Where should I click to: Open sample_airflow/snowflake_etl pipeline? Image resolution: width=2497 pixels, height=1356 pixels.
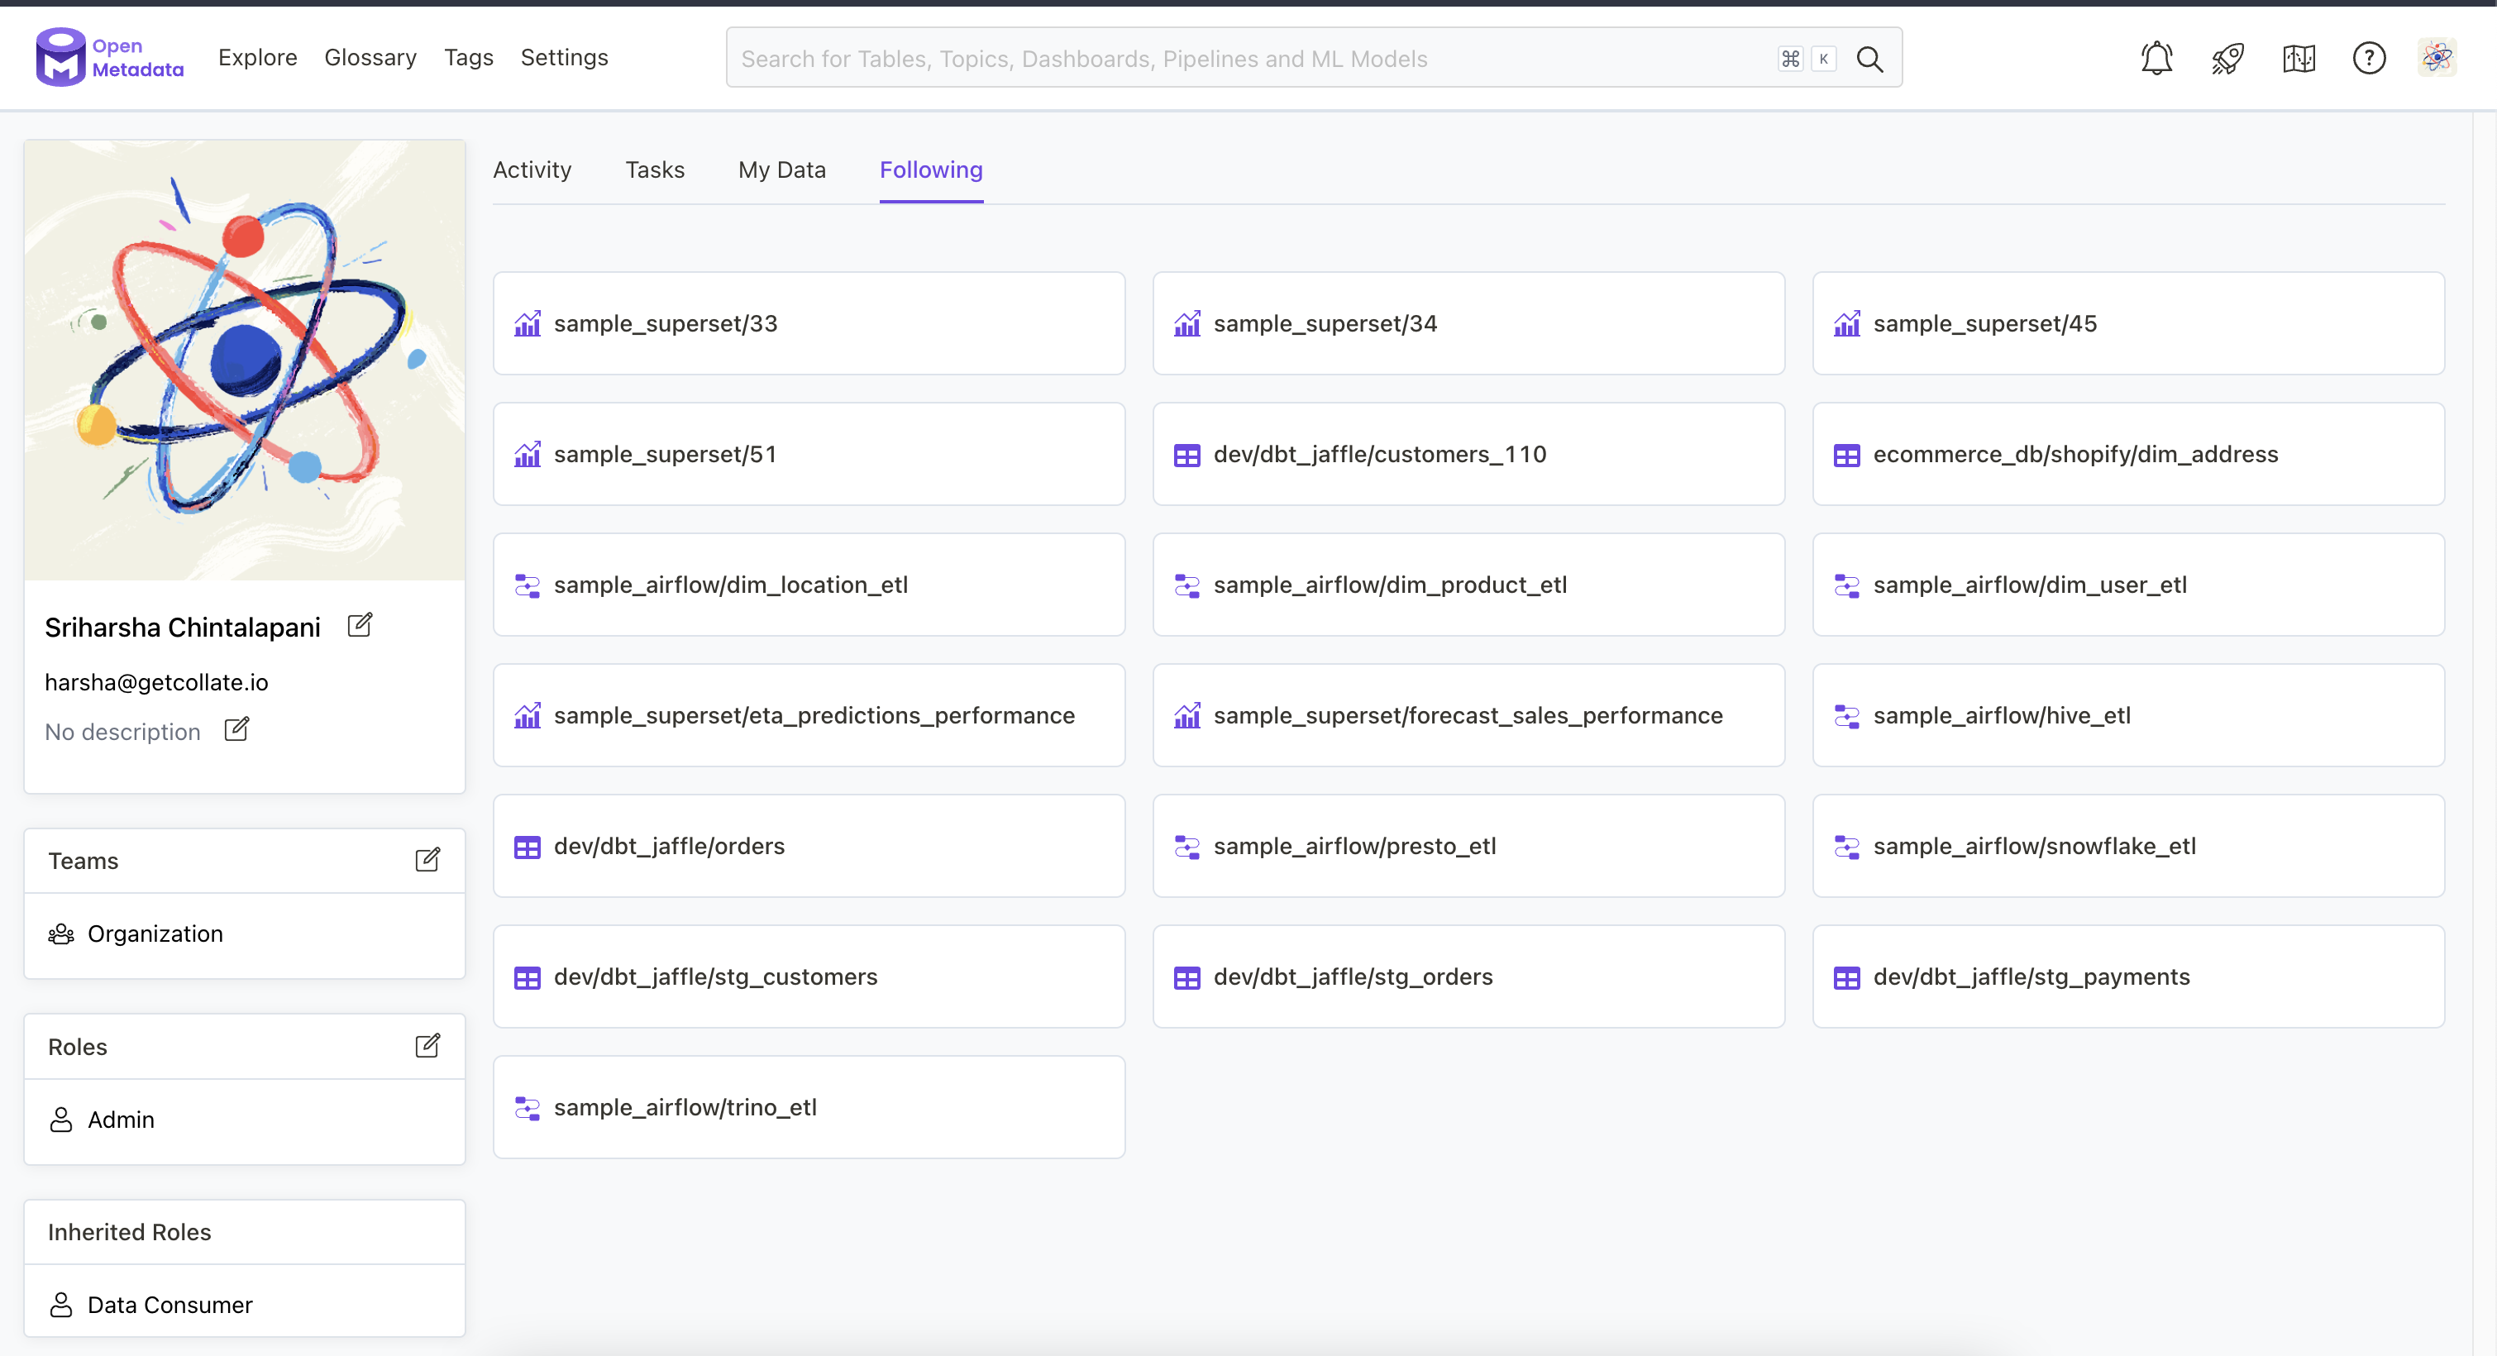(x=2127, y=846)
